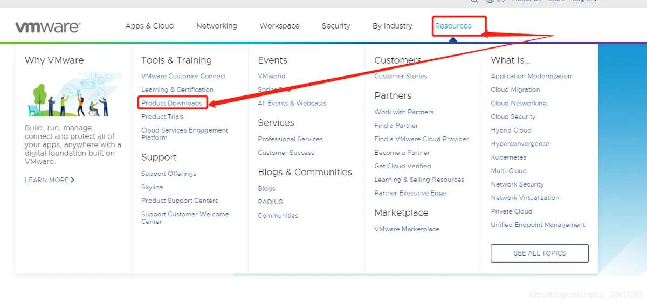
Task: Click the What Is… heading
Action: 511,60
